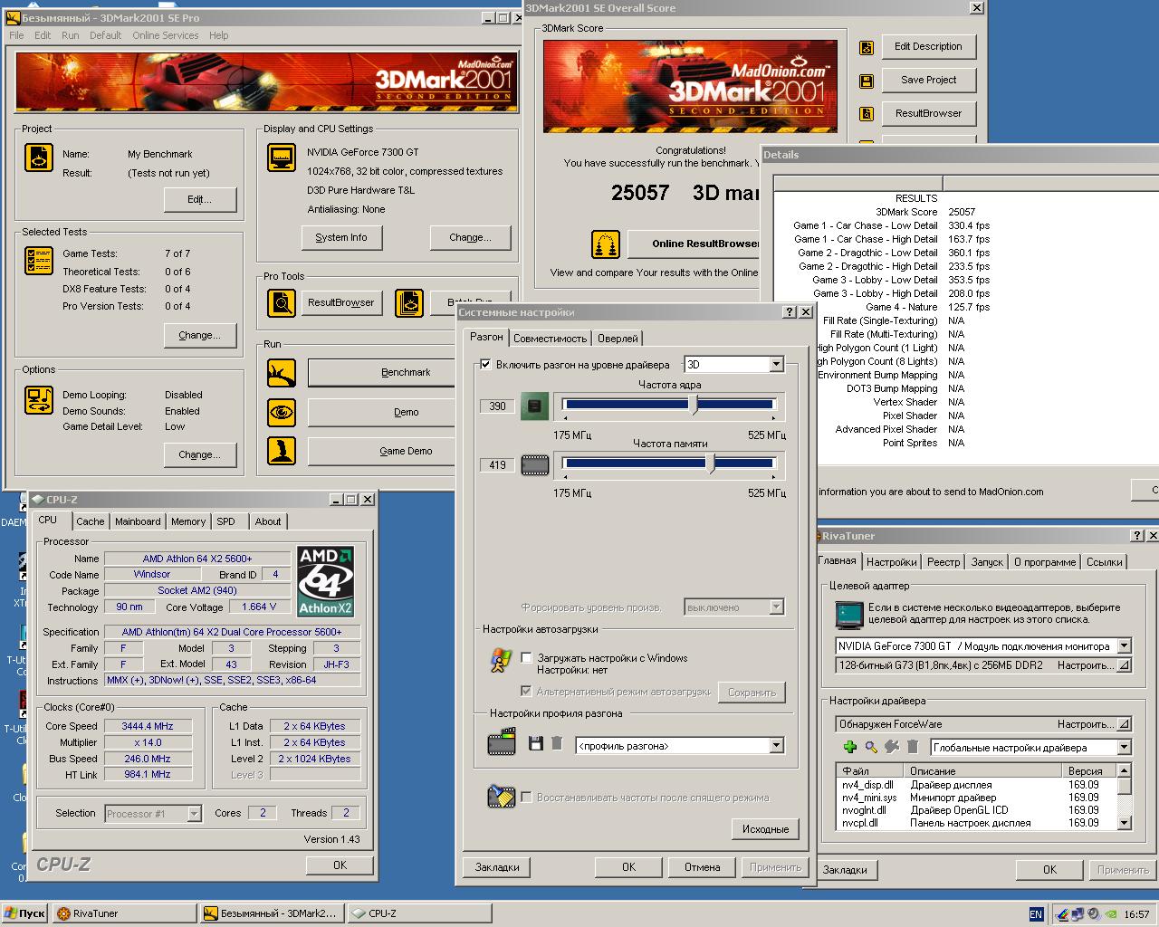Click the Online ResultBrowser tree icon
The width and height of the screenshot is (1159, 927).
tap(606, 244)
